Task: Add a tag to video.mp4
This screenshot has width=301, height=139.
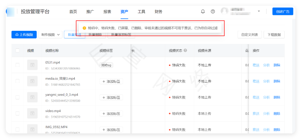Action: 111,114
